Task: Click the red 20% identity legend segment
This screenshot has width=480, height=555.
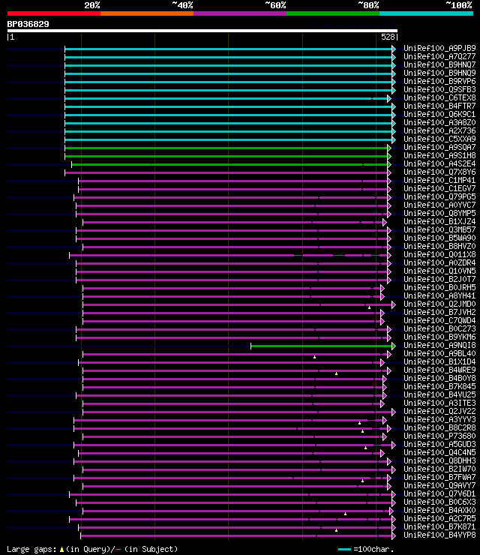Action: (x=54, y=13)
